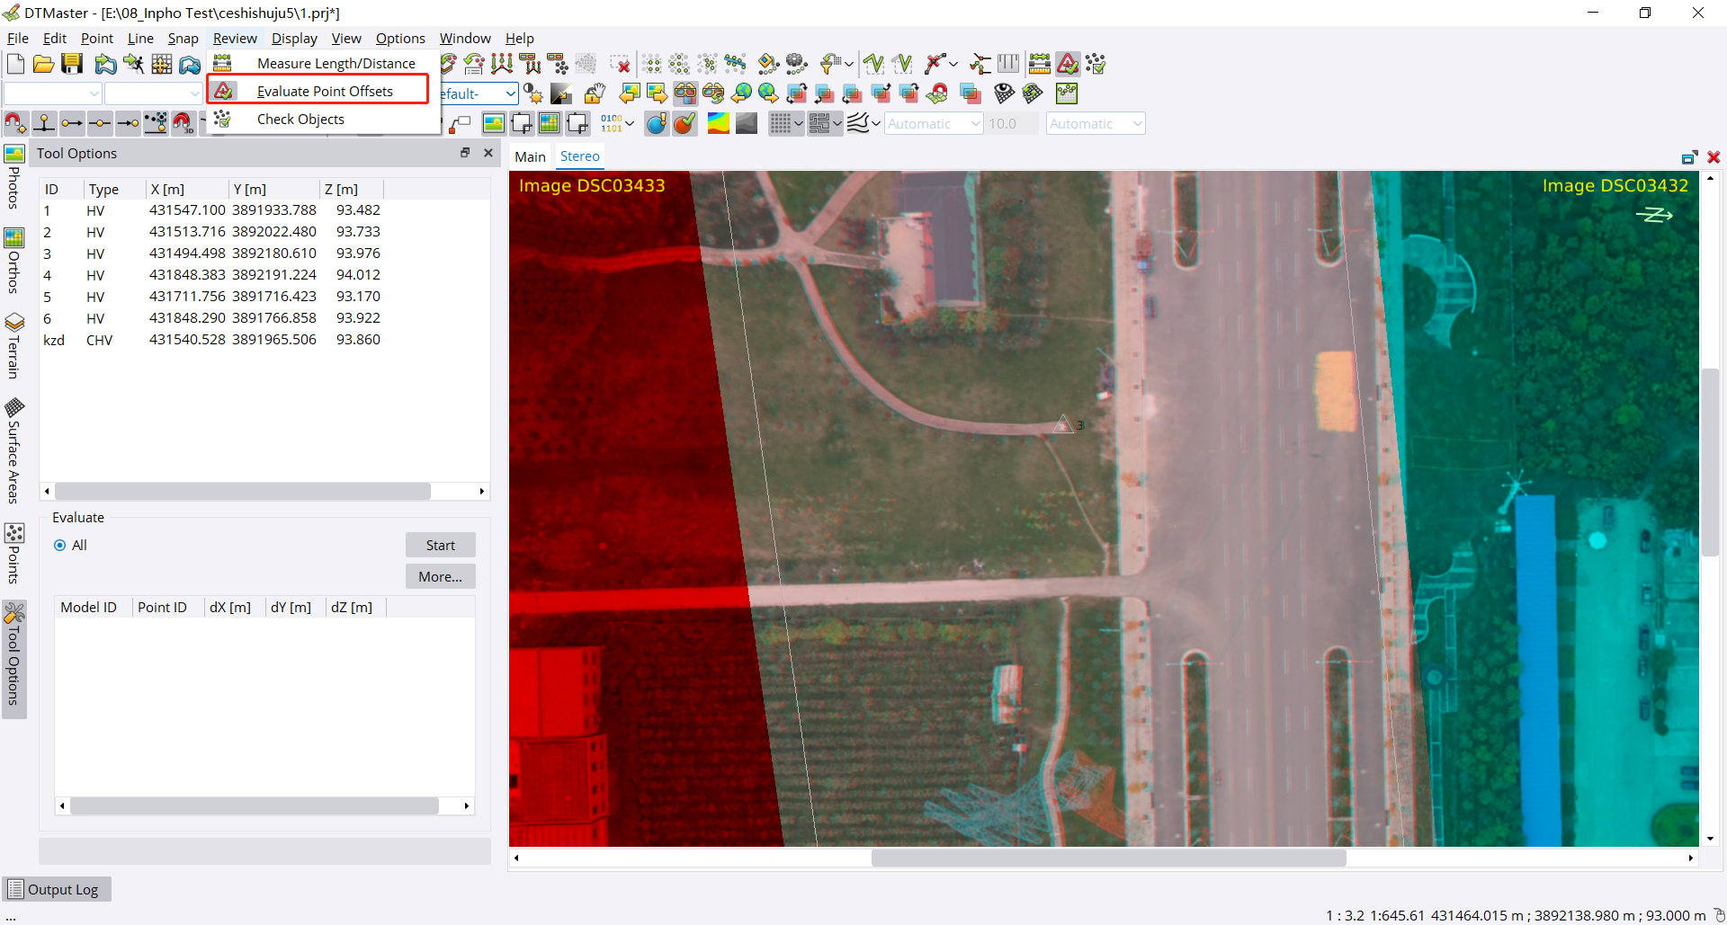The width and height of the screenshot is (1727, 925).
Task: Select the All radio button under Evaluate
Action: pyautogui.click(x=60, y=546)
